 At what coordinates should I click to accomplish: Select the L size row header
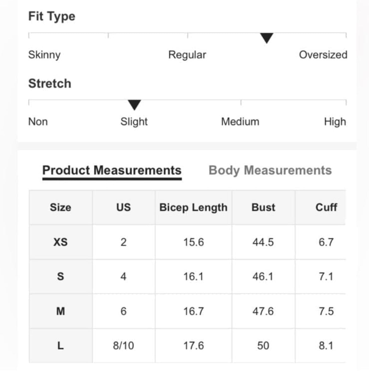pos(61,346)
